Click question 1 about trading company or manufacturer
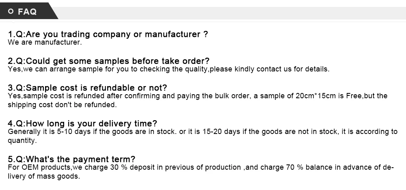 tap(108, 34)
